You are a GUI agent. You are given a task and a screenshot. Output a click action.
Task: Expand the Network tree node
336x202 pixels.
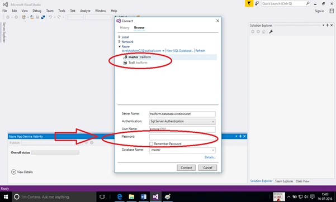point(120,41)
